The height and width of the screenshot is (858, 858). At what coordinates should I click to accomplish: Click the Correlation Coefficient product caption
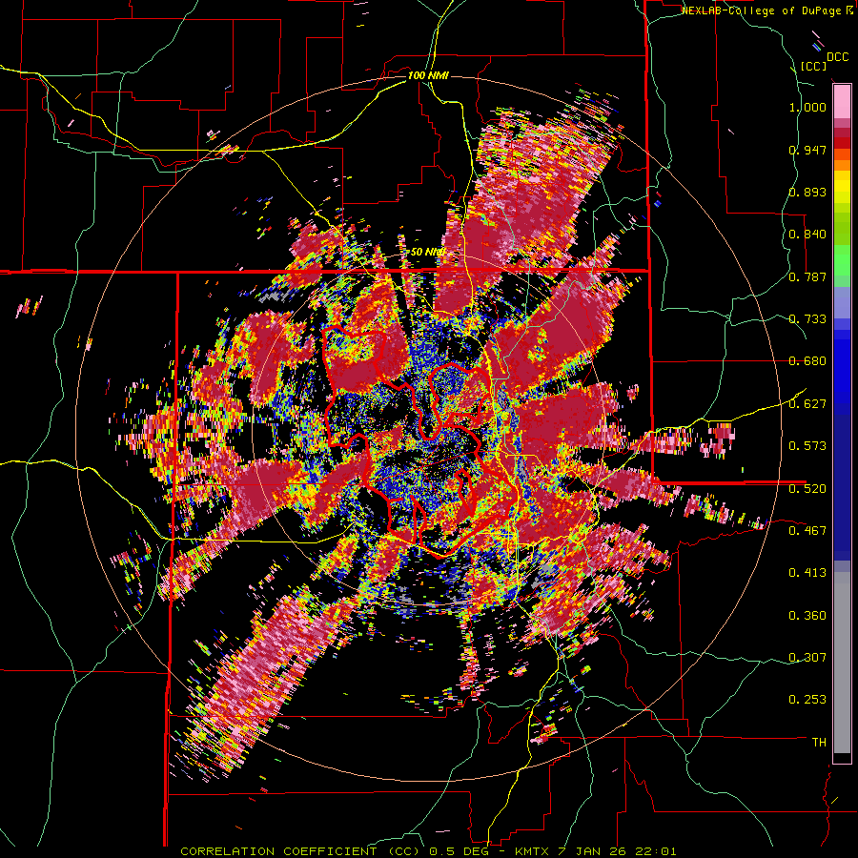coord(428,851)
